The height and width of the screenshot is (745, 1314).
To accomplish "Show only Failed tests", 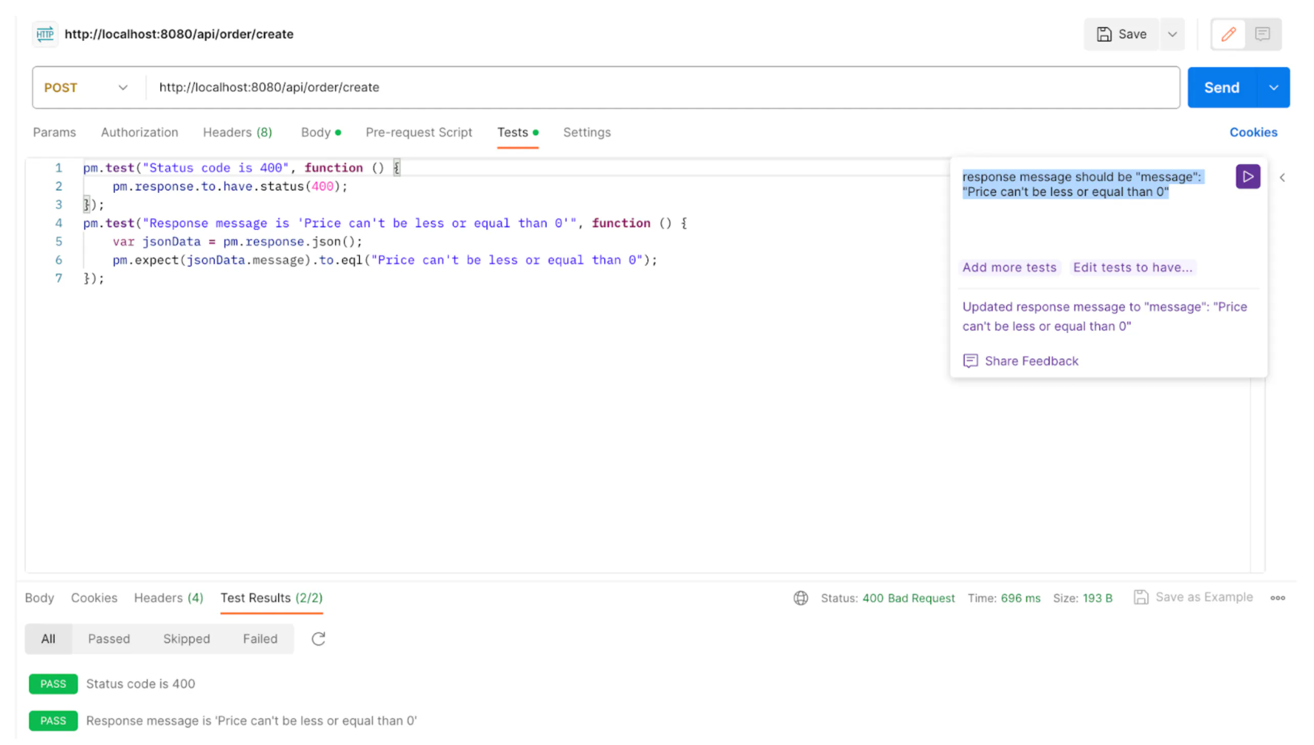I will point(260,639).
